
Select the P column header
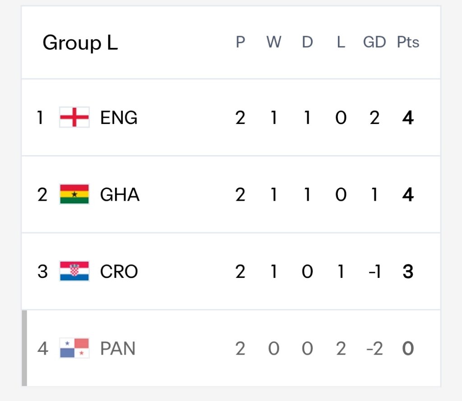(240, 42)
